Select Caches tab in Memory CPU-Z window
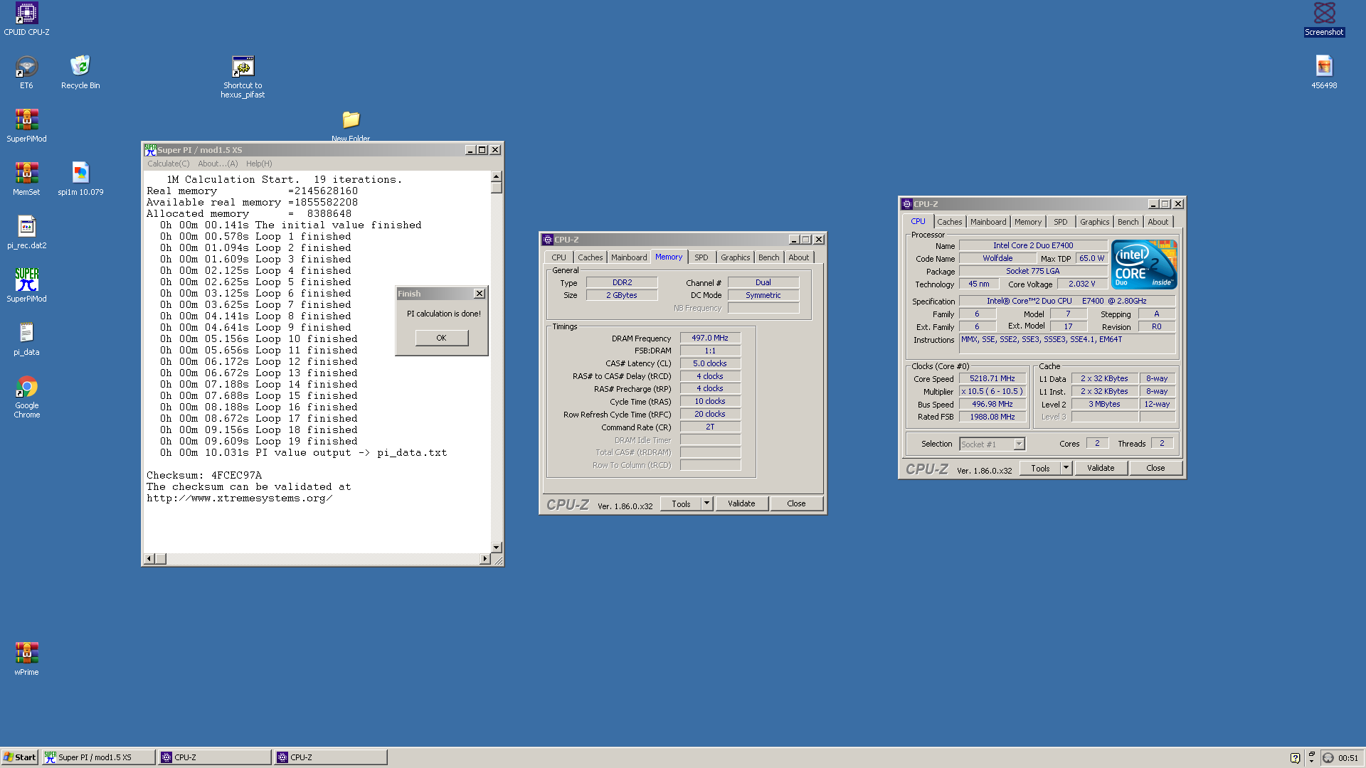Viewport: 1366px width, 768px height. pyautogui.click(x=590, y=257)
